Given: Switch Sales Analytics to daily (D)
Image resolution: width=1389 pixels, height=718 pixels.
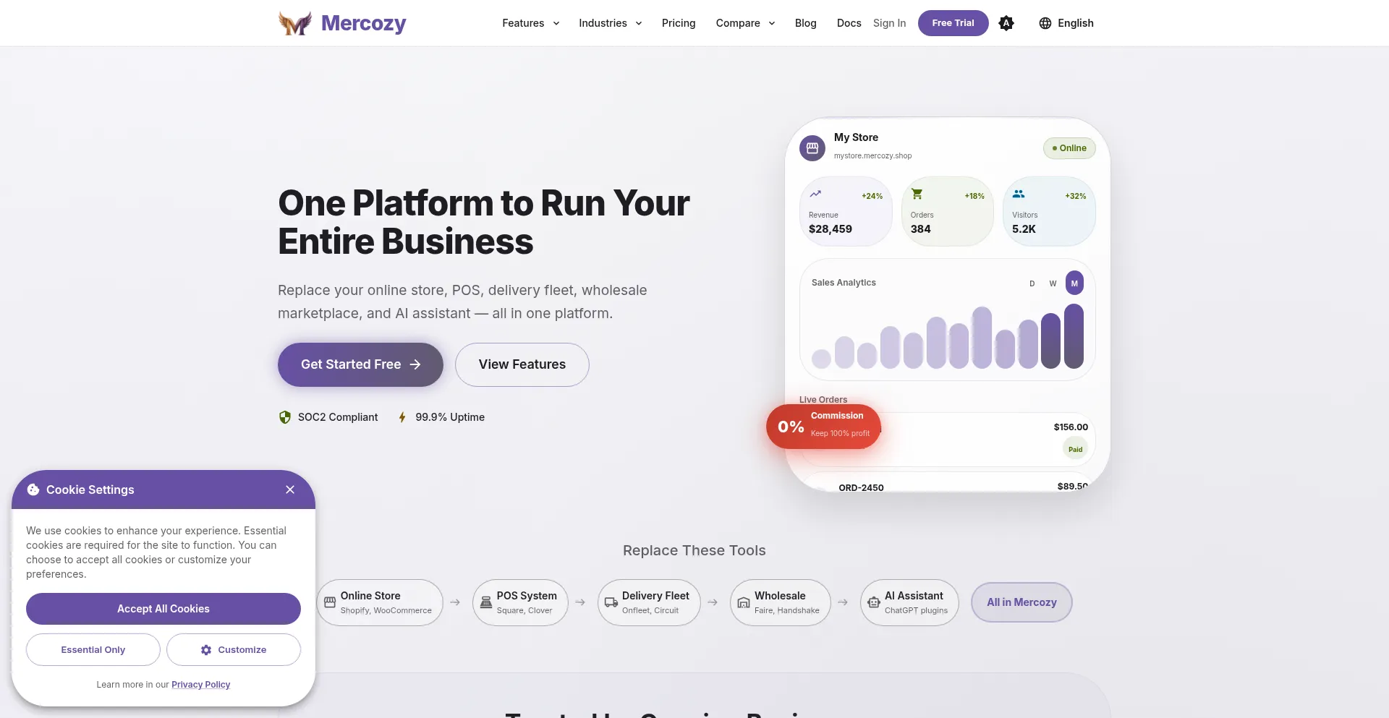Looking at the screenshot, I should tap(1032, 283).
